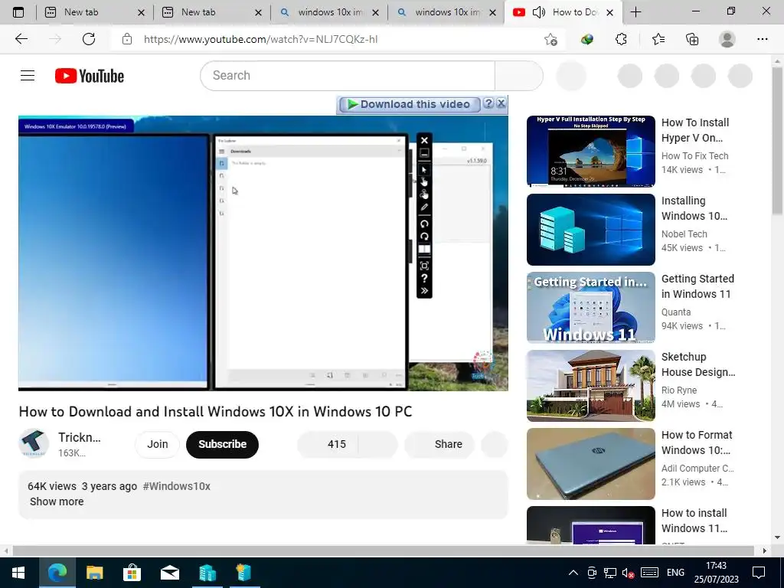Viewport: 784px width, 588px height.
Task: Click the help question mark on download bar
Action: click(488, 103)
